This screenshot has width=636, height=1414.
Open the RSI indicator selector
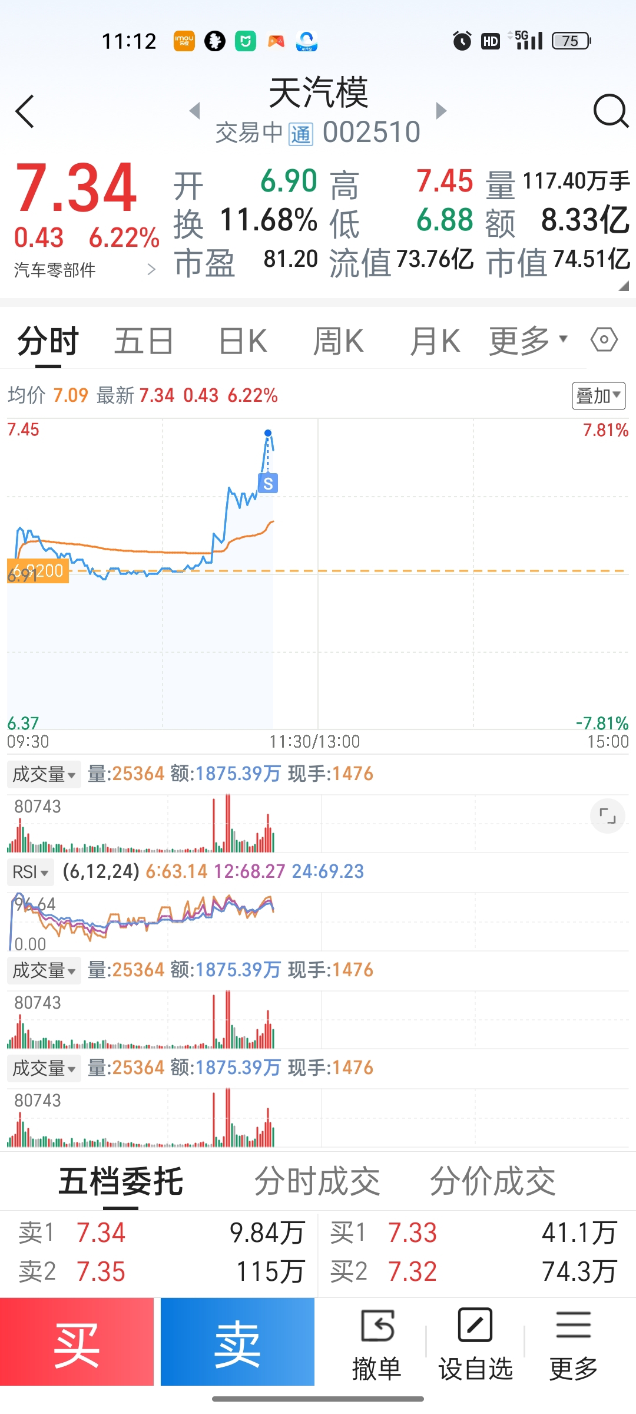[x=31, y=872]
